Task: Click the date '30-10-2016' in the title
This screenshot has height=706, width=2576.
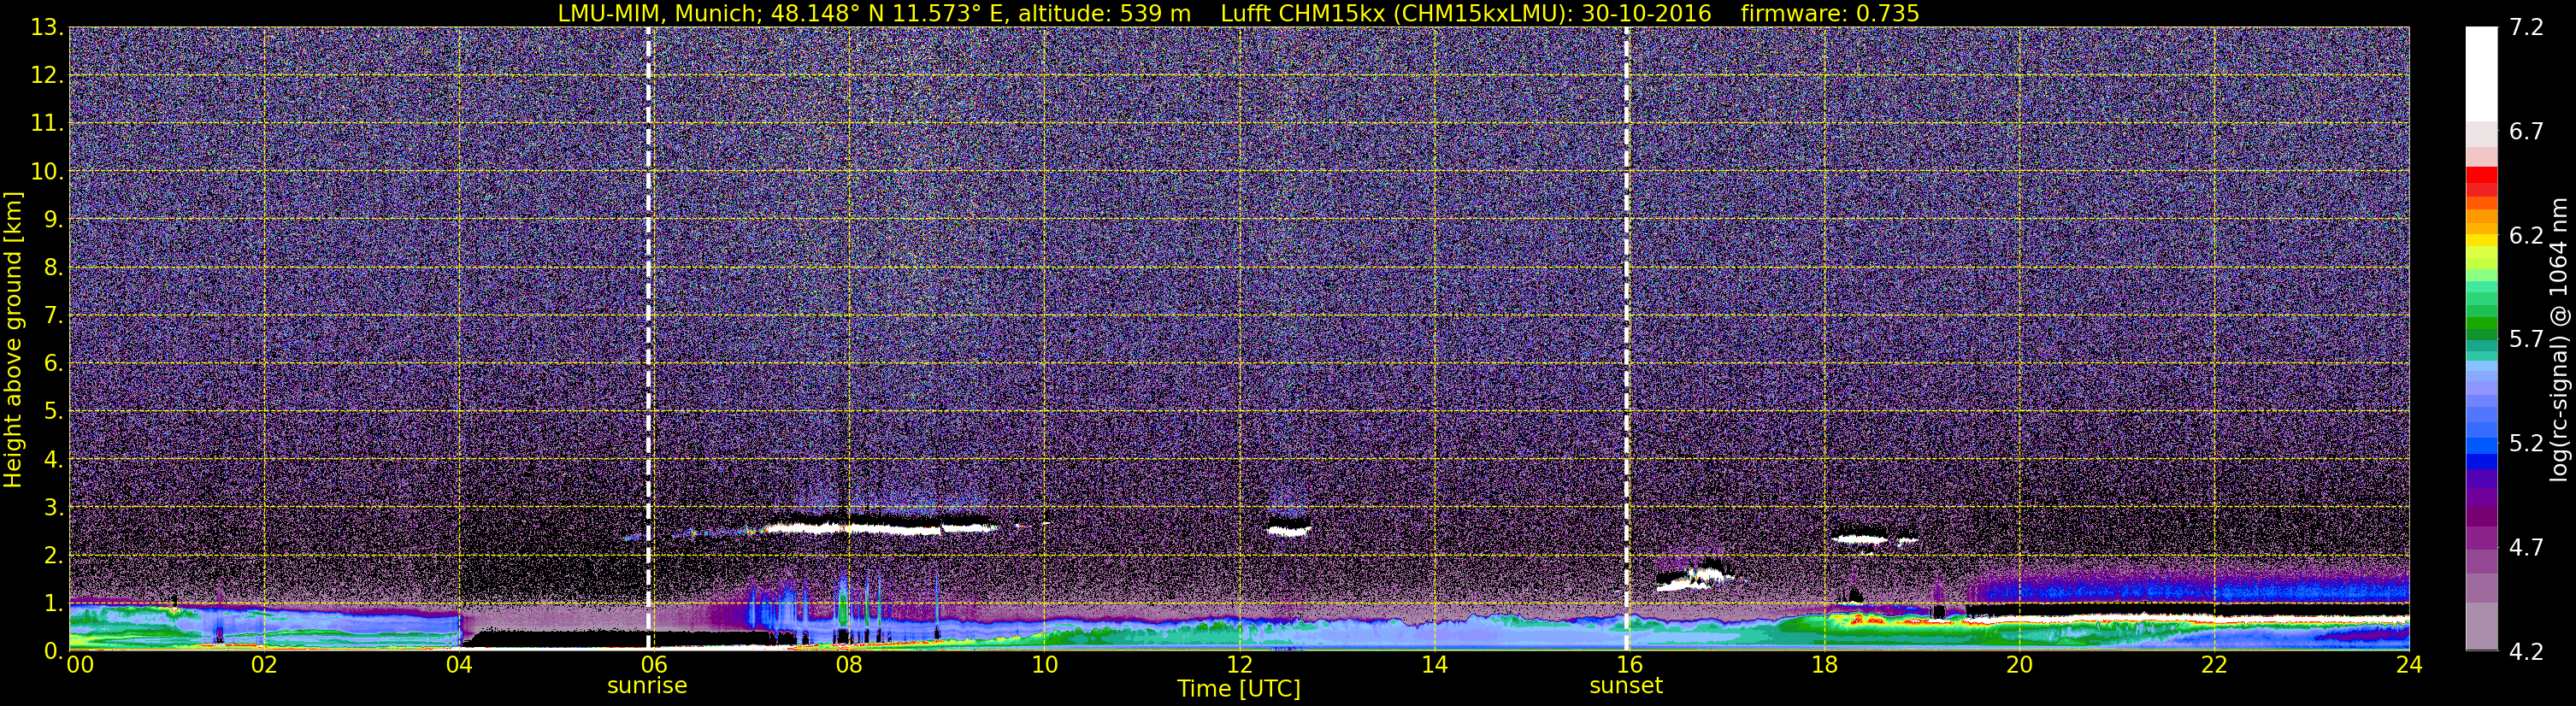Action: click(x=1646, y=13)
